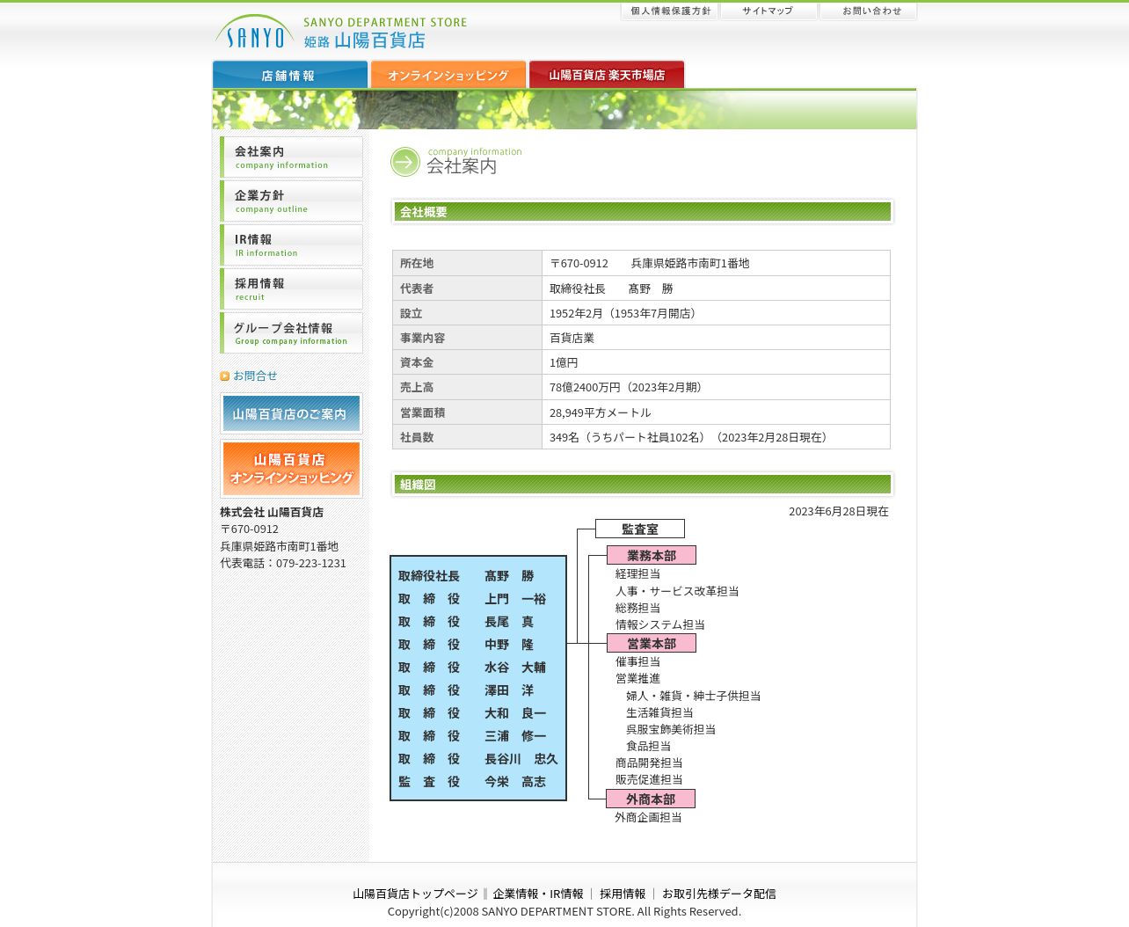Click 経理担当 under 業務本部
The image size is (1129, 927).
point(637,573)
